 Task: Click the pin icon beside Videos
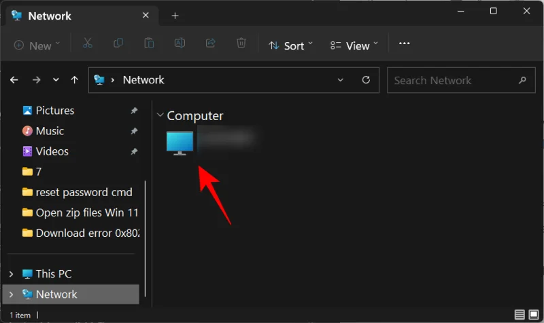tap(134, 151)
